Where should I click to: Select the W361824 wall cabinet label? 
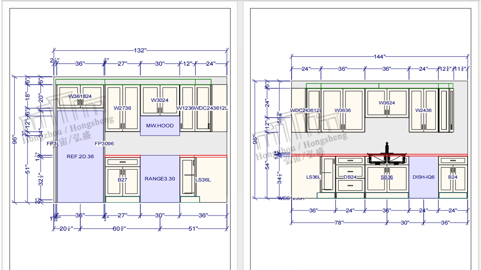pos(80,96)
